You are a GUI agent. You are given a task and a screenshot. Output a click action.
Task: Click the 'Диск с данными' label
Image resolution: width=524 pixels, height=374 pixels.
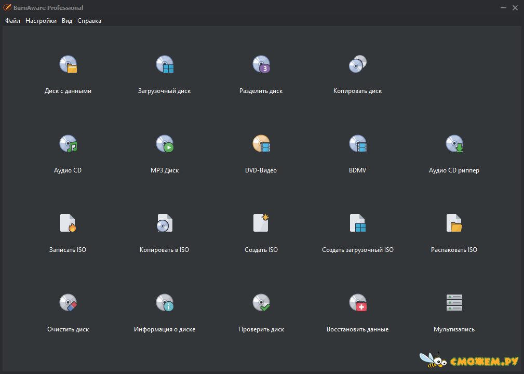(x=68, y=91)
